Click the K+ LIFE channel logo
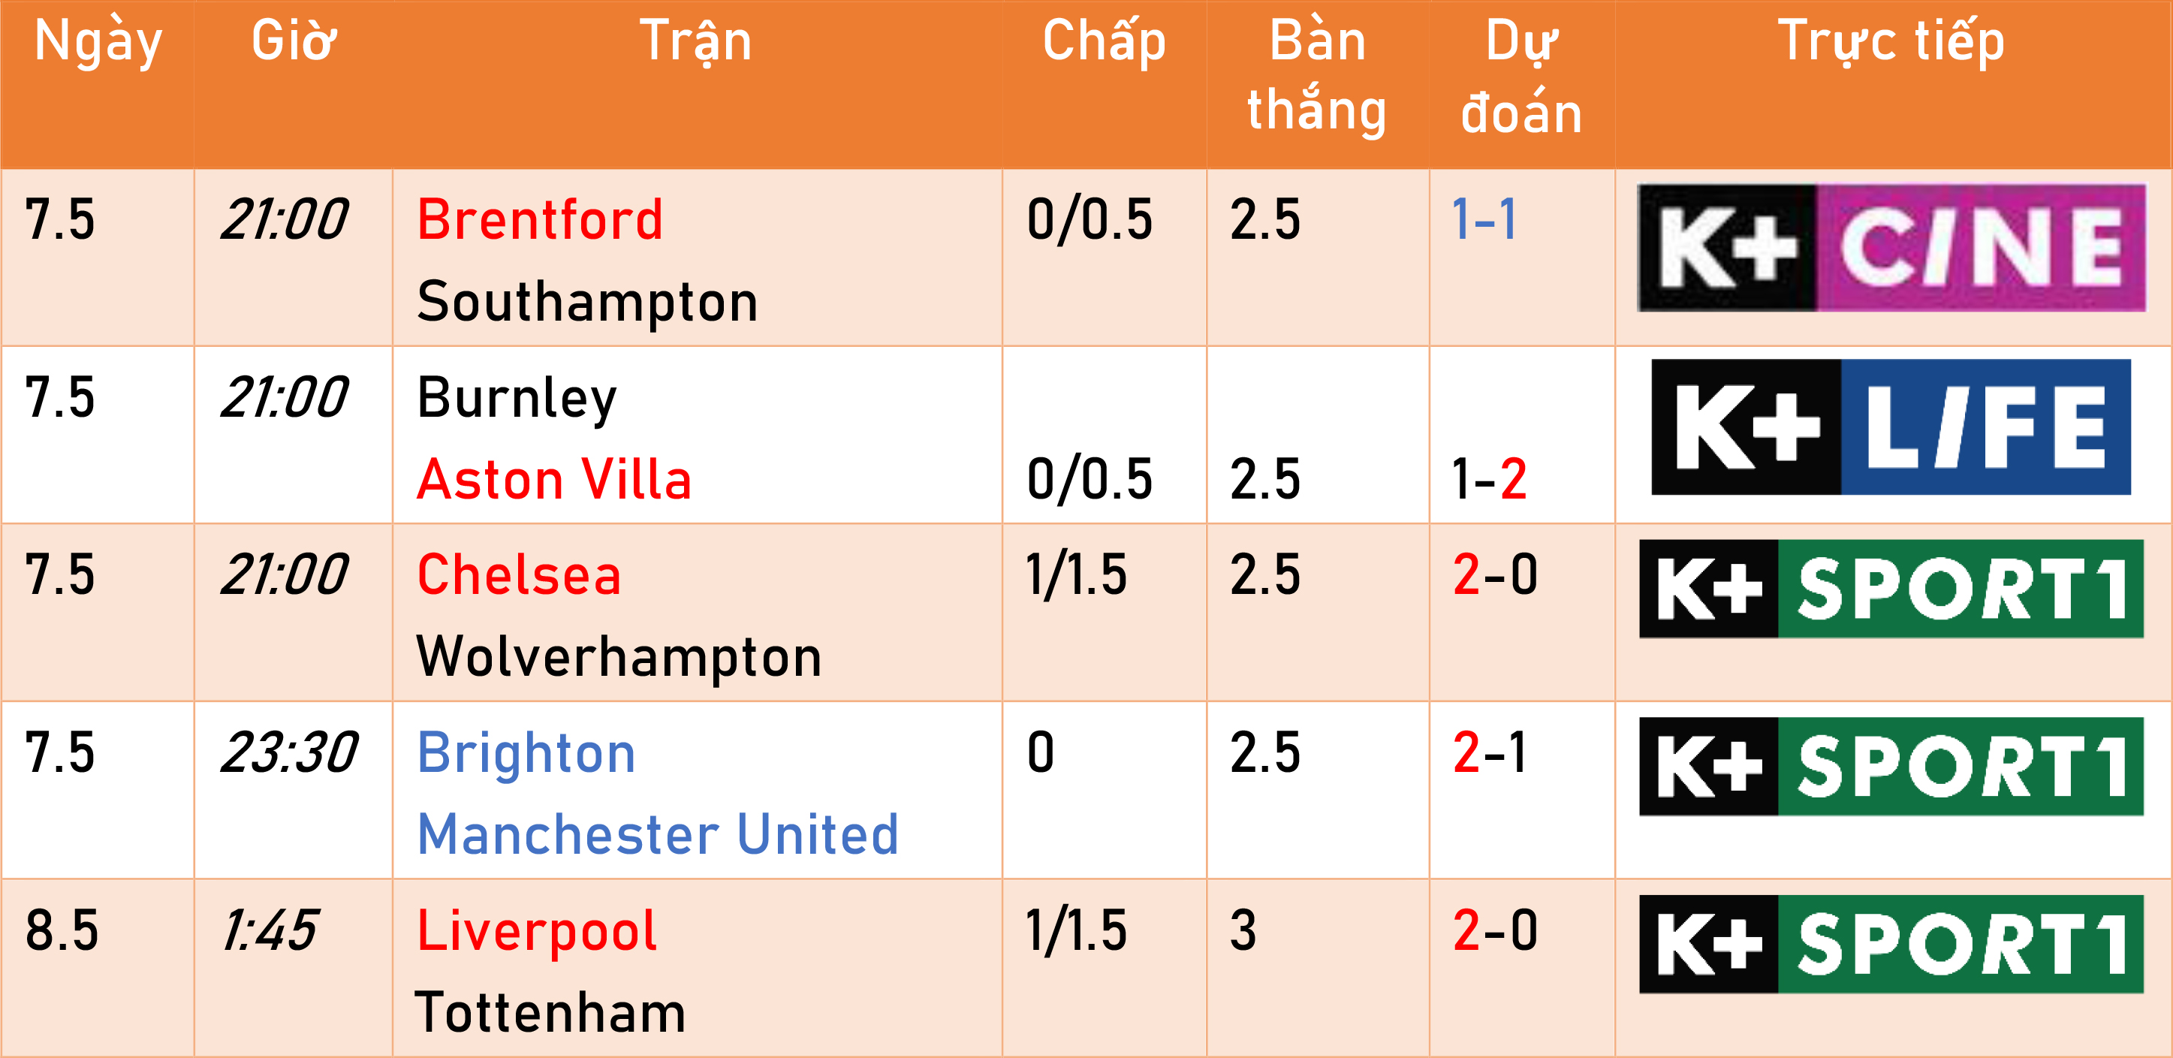This screenshot has width=2173, height=1058. pyautogui.click(x=1891, y=427)
